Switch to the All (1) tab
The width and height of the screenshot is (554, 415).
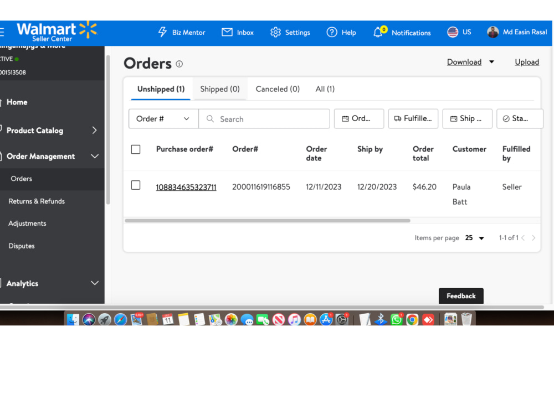[x=325, y=89]
